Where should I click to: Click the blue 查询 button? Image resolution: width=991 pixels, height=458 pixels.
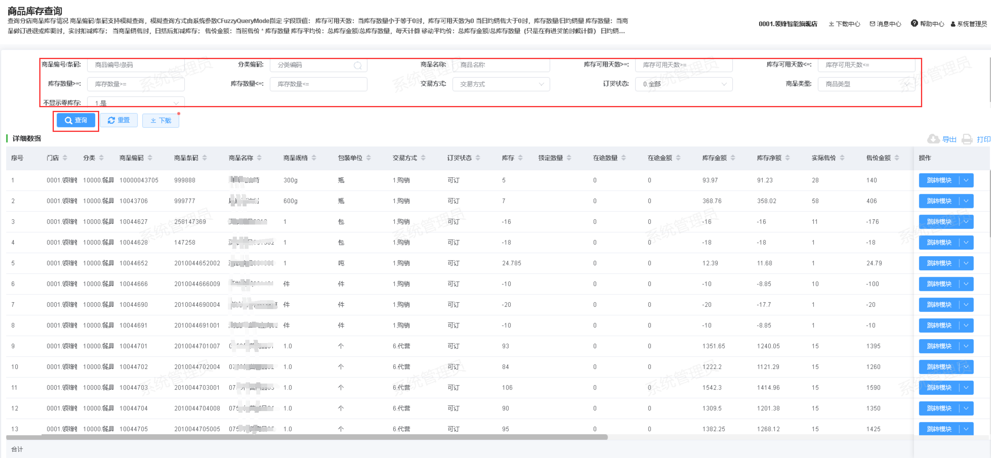point(76,120)
